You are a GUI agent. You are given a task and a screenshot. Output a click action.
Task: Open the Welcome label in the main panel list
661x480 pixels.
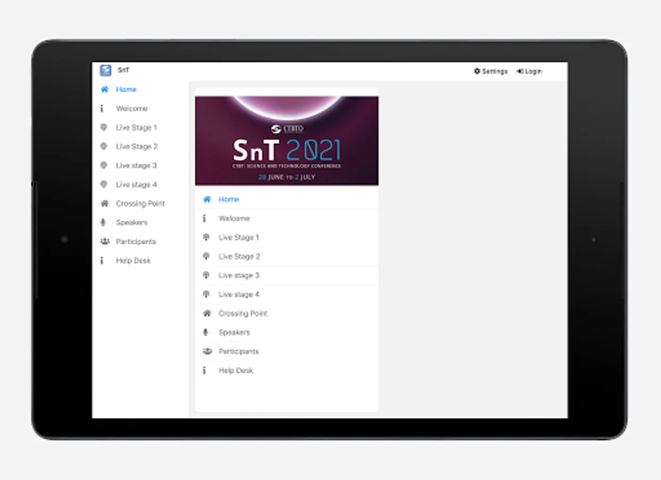(234, 219)
